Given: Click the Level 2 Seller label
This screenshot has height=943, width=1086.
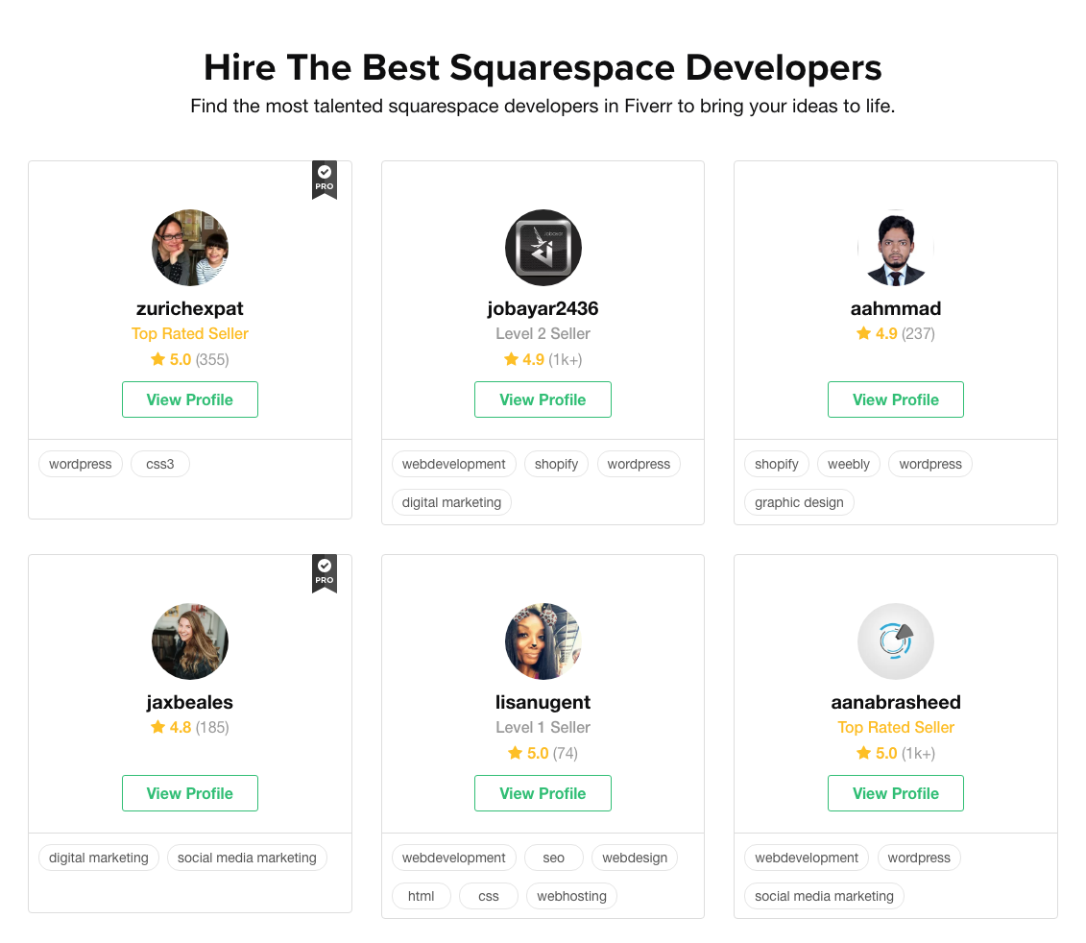Looking at the screenshot, I should pos(543,333).
